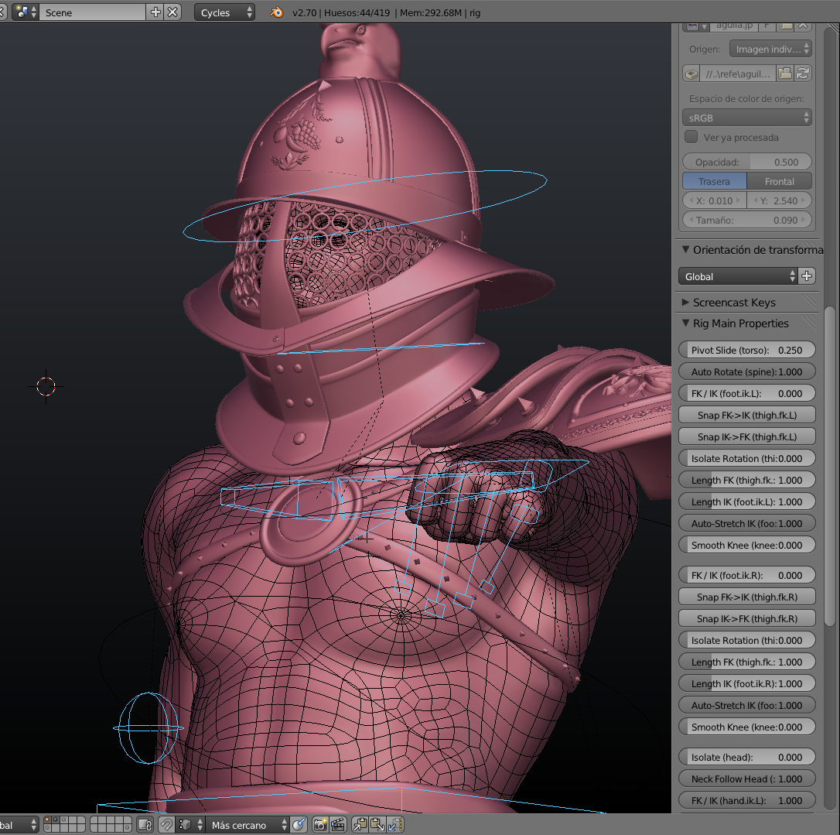This screenshot has width=840, height=835.
Task: Click Snap FK->IK (thigh.fk.L) button
Action: click(746, 415)
